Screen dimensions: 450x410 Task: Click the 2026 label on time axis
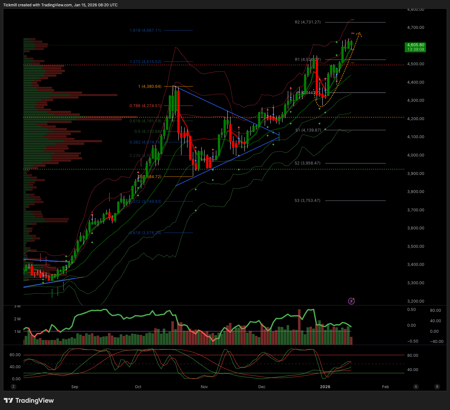(325, 387)
